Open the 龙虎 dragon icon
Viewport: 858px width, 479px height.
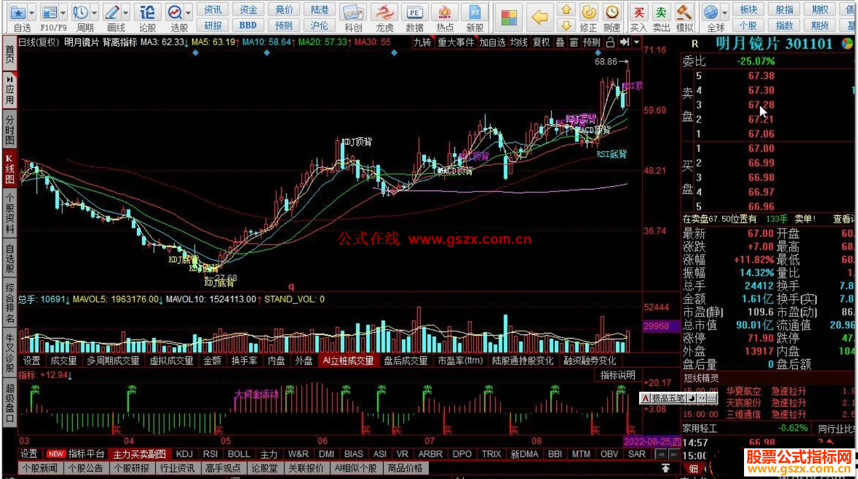[x=385, y=13]
